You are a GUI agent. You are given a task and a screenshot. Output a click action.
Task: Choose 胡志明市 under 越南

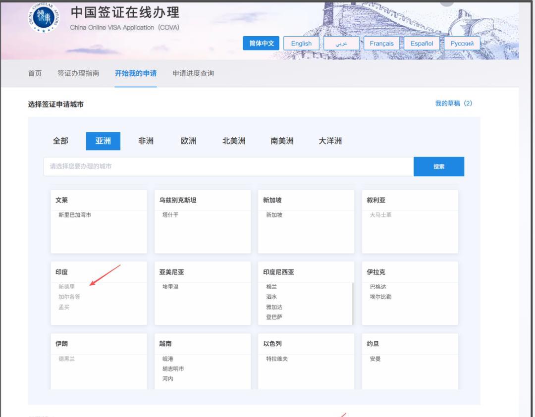[x=173, y=369]
